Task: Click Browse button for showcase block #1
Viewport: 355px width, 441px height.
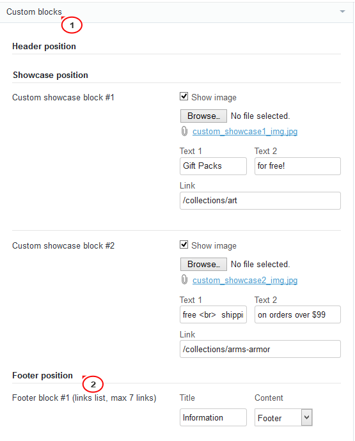Action: click(203, 116)
